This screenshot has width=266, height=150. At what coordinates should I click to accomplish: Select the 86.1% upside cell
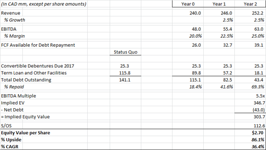258,140
